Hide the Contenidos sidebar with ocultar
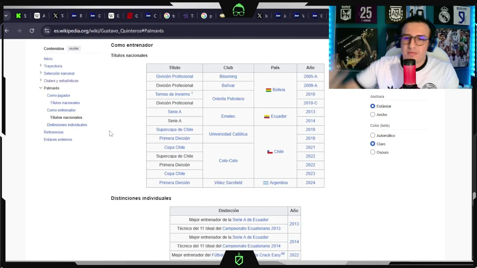Screen dimensions: 477x268 [x=74, y=48]
